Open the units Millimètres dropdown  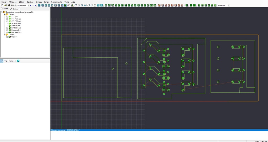point(29,5)
